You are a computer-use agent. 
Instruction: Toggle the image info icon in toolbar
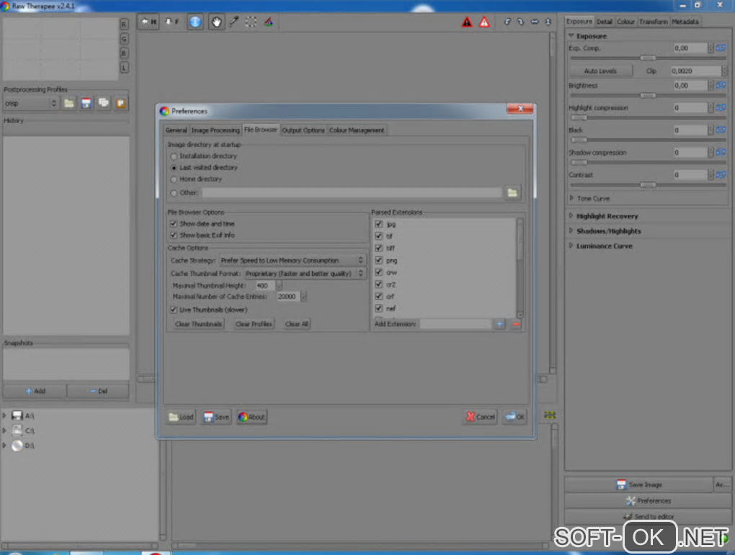pos(195,22)
